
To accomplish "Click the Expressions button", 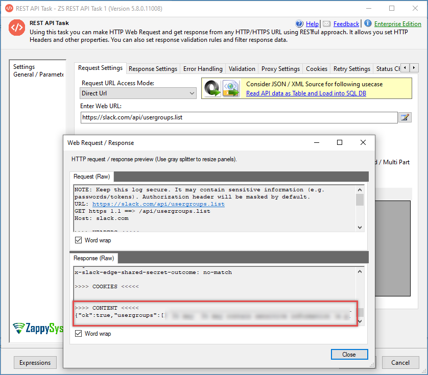I will click(x=35, y=363).
